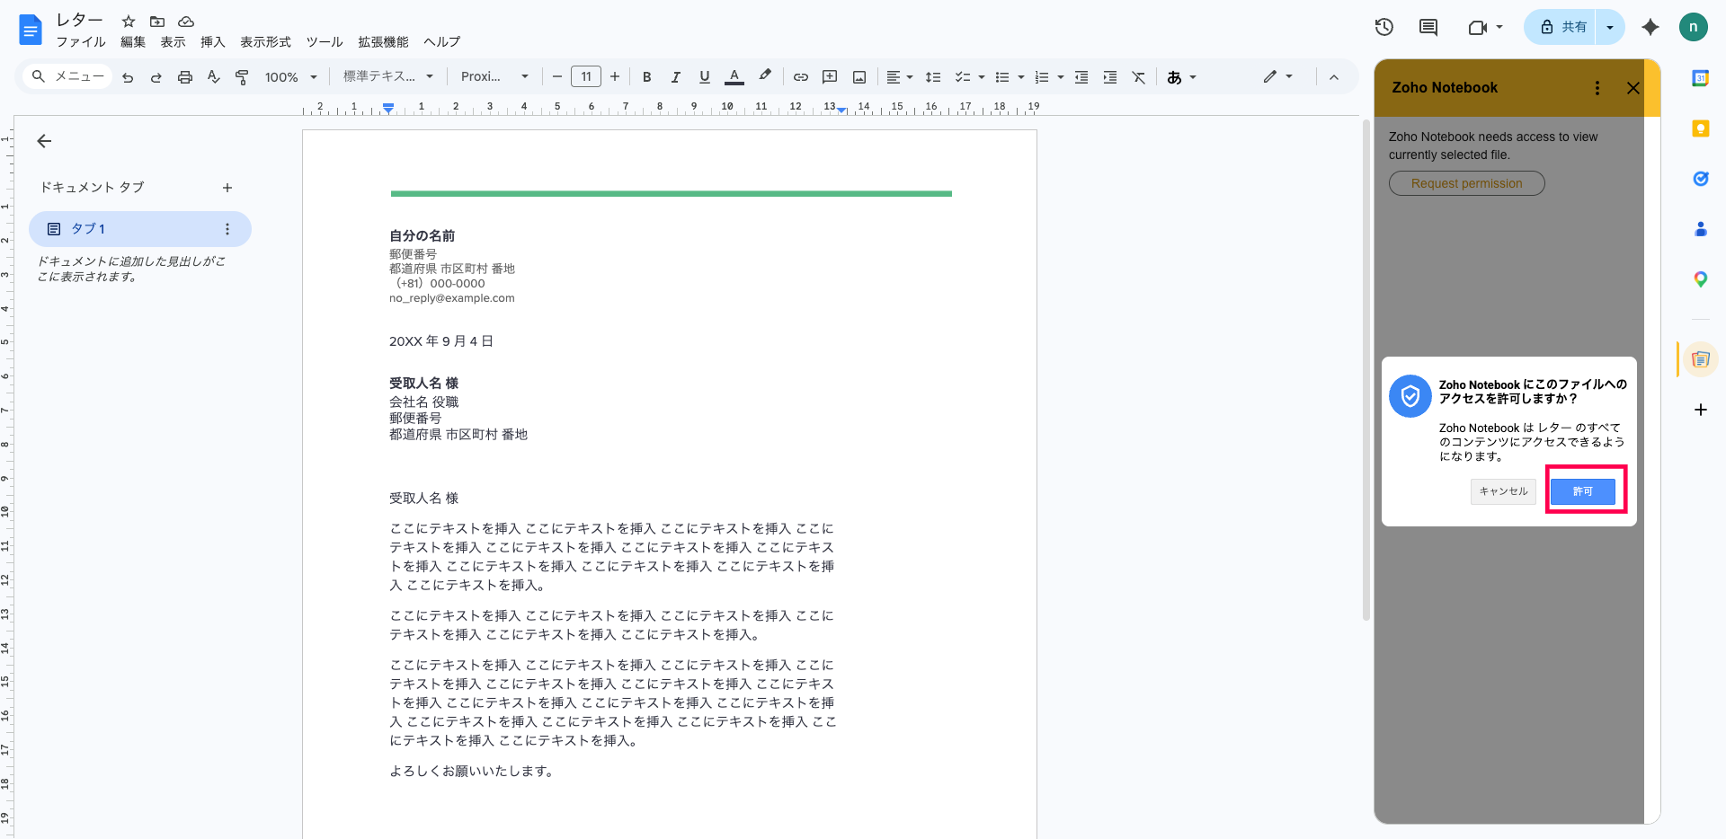Image resolution: width=1726 pixels, height=839 pixels.
Task: Open version history clock icon
Action: tap(1383, 27)
